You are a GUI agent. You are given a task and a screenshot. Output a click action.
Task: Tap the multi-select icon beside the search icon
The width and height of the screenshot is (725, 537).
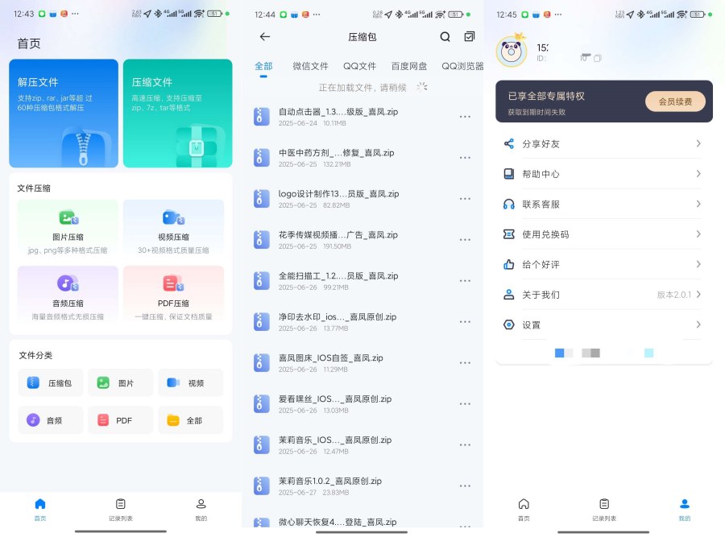(x=469, y=37)
